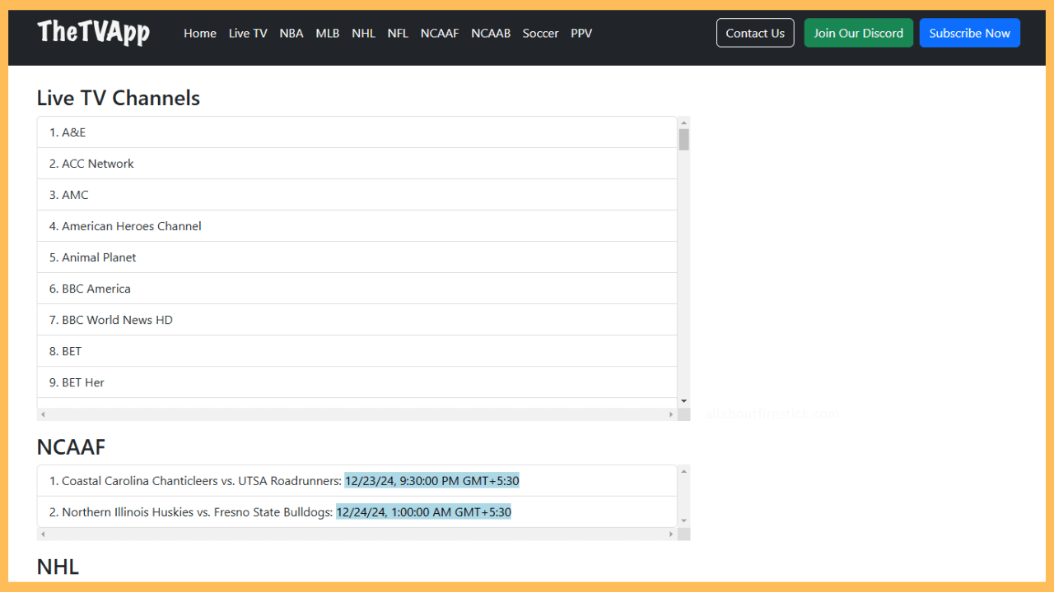Click right arrow of Live TV horizontal scrollbar
1054x592 pixels.
[x=671, y=414]
